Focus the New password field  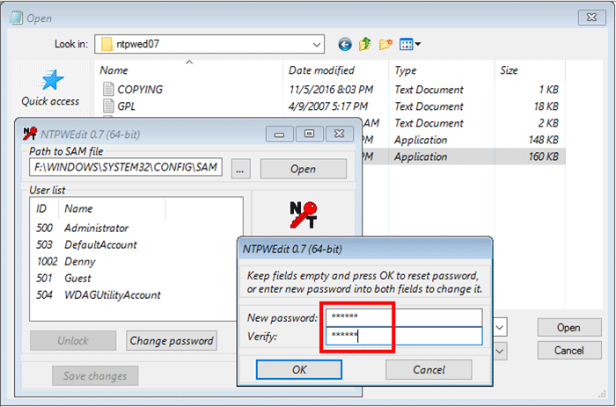(404, 317)
